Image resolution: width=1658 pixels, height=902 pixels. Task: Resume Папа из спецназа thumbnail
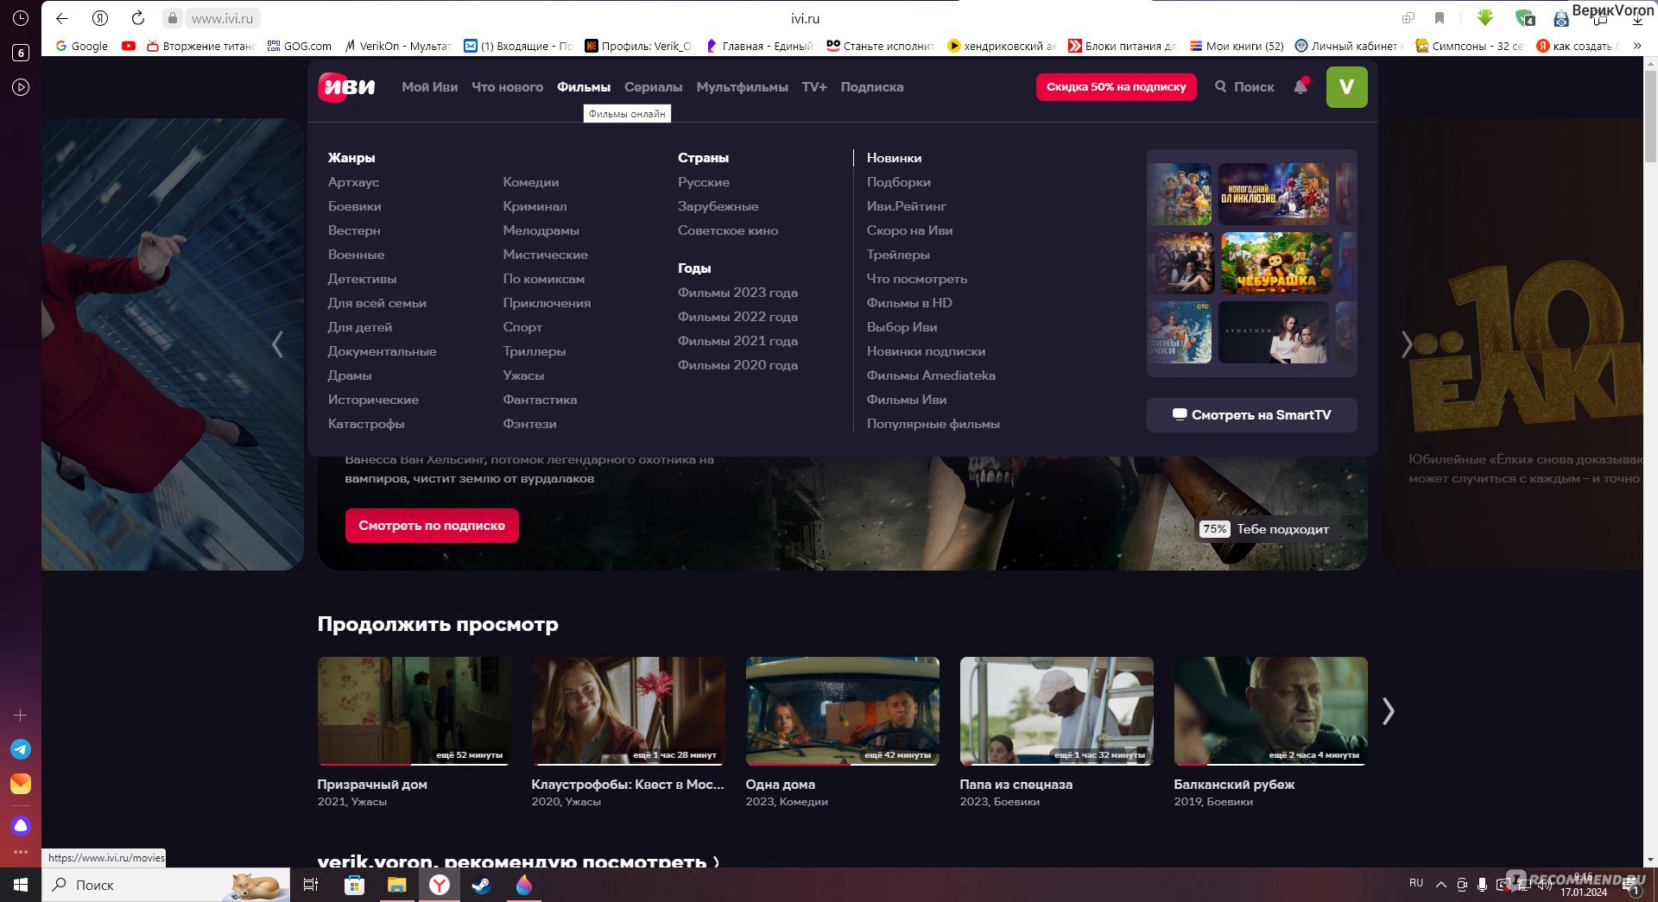[1056, 711]
